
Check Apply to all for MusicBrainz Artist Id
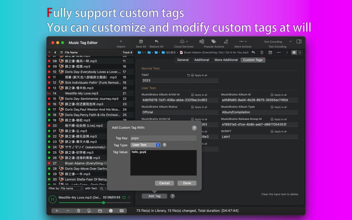(x=193, y=119)
